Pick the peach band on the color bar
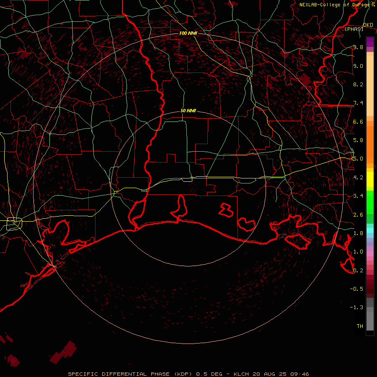The height and width of the screenshot is (377, 377). pos(370,87)
